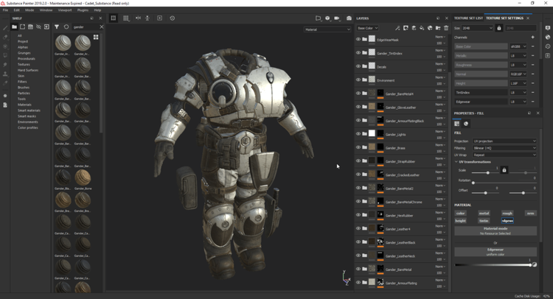The width and height of the screenshot is (553, 299).
Task: Open the Viewport menu
Action: pos(65,10)
